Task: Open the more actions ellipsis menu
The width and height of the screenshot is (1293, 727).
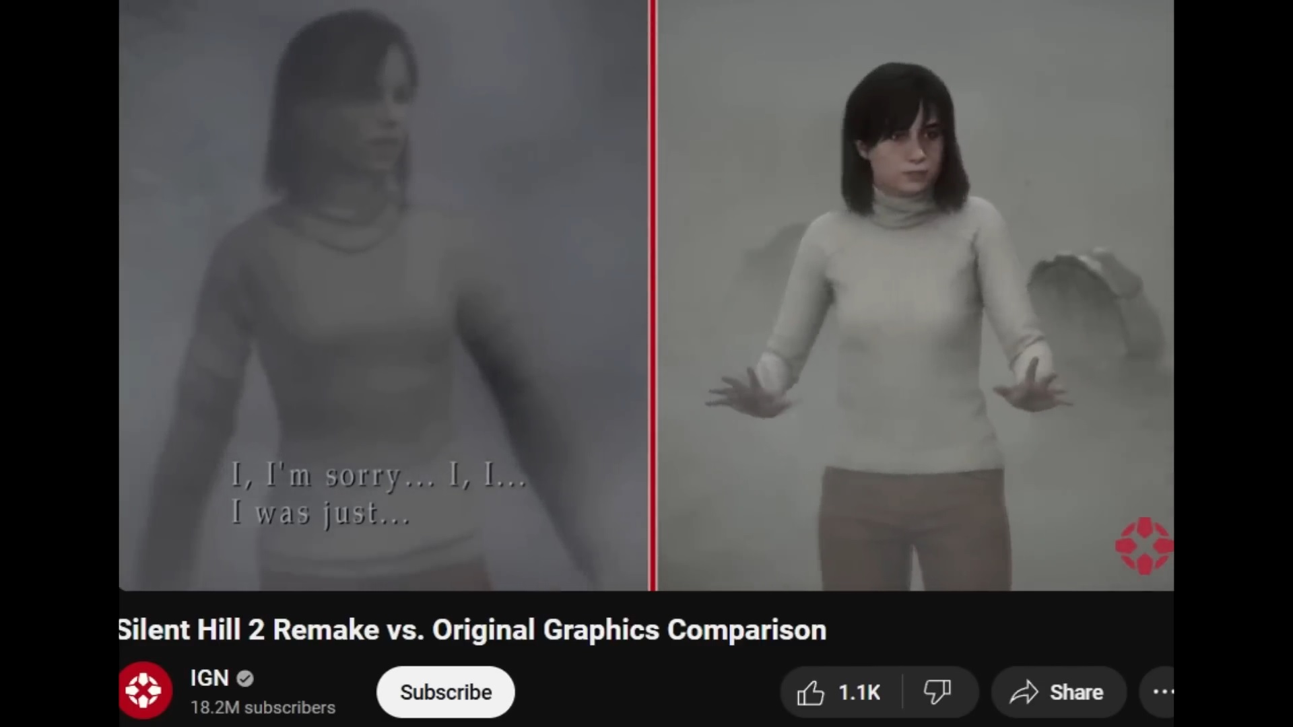Action: pos(1162,692)
